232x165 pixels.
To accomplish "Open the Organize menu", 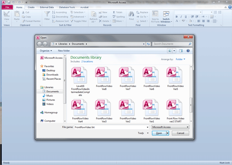I will point(46,51).
